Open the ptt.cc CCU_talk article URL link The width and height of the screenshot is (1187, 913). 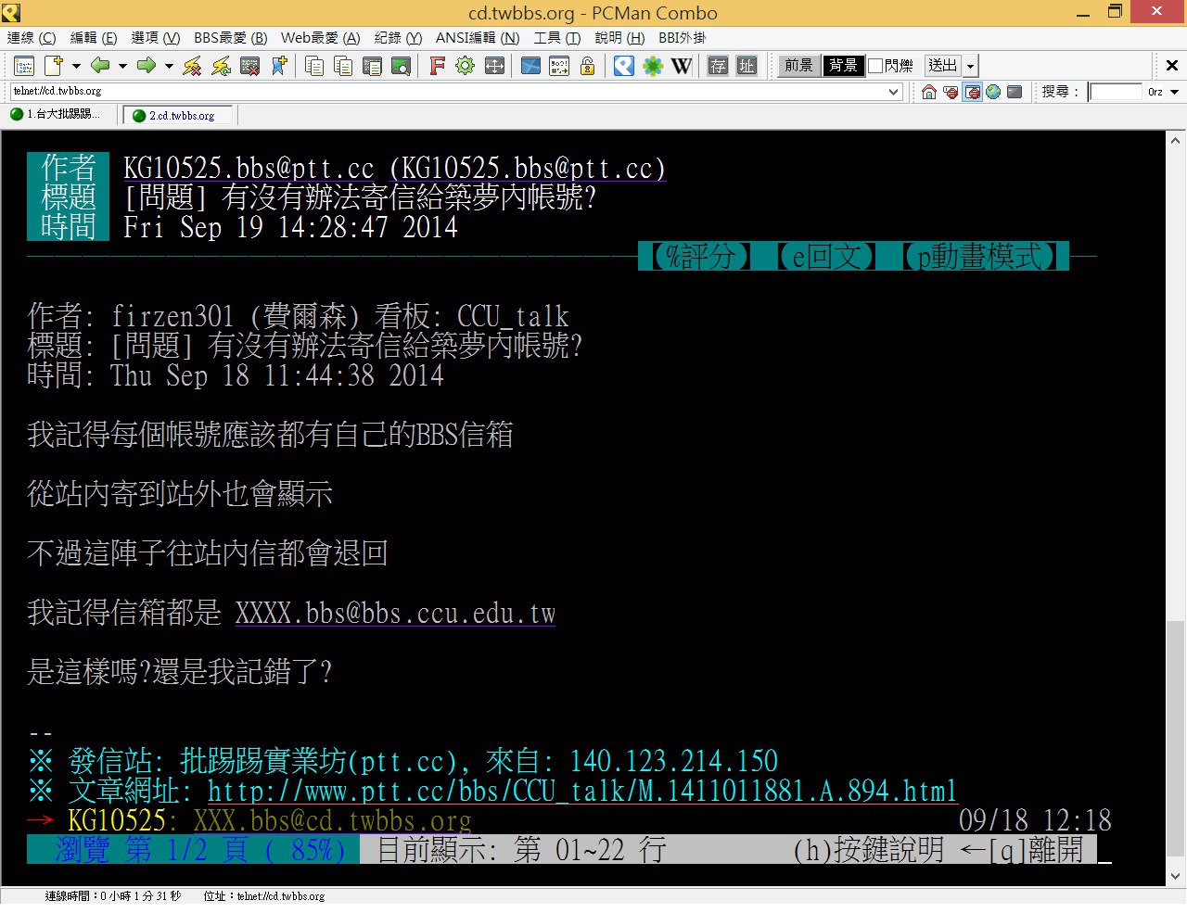pos(581,791)
